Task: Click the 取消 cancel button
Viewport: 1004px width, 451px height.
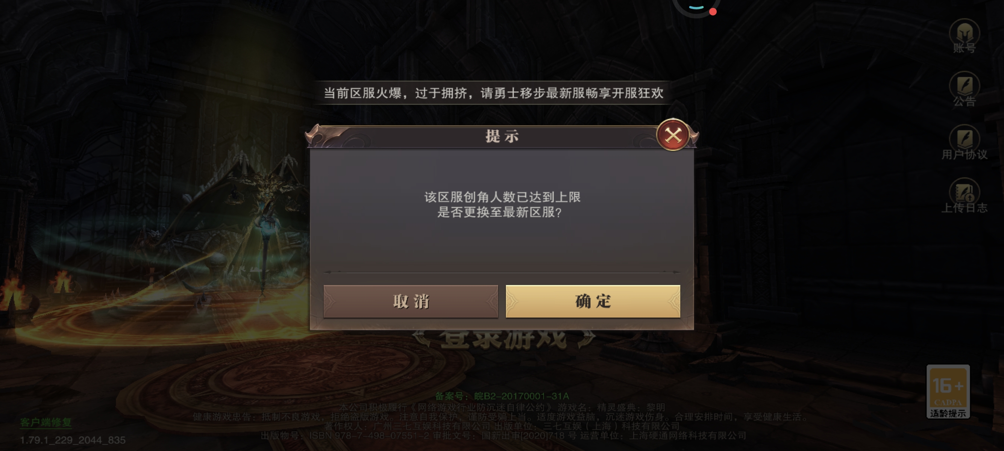Action: tap(411, 301)
